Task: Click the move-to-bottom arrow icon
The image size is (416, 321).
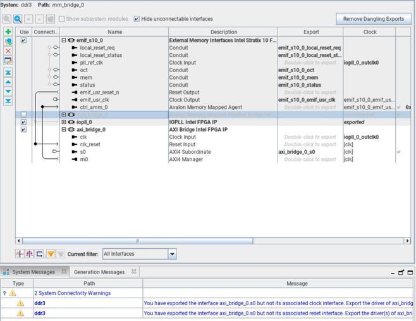Action: (8, 101)
